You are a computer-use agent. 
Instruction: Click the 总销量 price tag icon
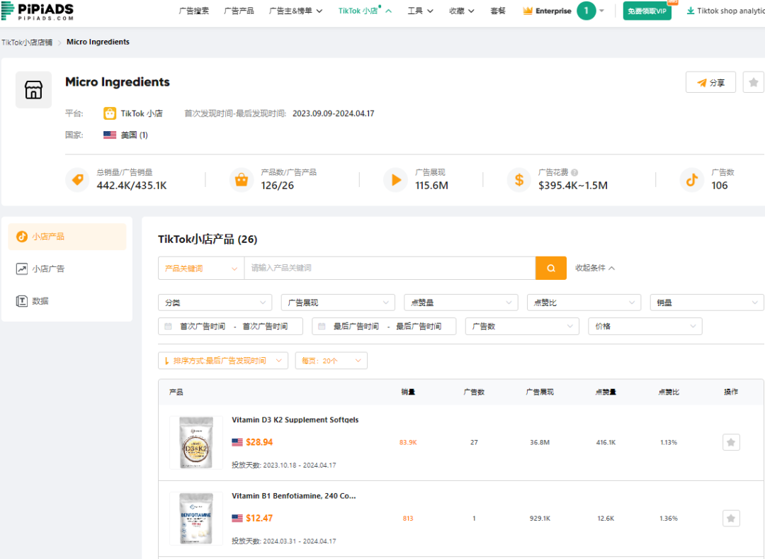78,180
